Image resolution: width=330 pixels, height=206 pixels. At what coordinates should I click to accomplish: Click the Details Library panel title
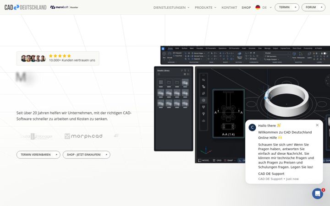tap(163, 70)
